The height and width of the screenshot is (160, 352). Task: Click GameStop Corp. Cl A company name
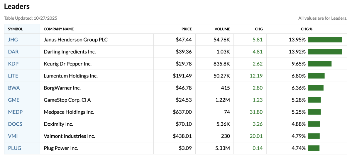pos(67,100)
